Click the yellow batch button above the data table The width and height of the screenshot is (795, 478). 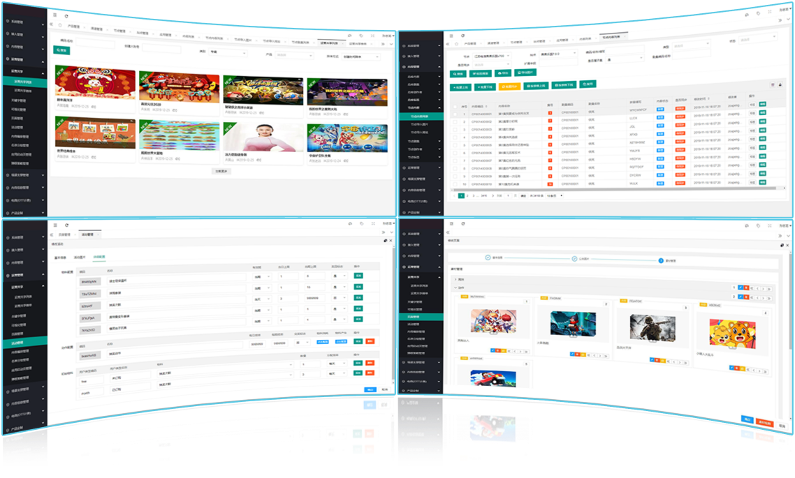point(509,86)
